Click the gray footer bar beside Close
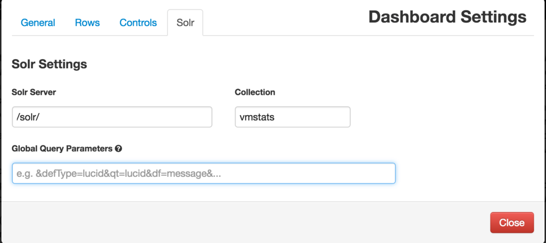Image resolution: width=546 pixels, height=243 pixels. tap(244, 222)
